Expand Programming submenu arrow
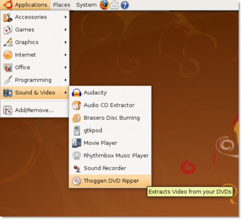 (66, 80)
